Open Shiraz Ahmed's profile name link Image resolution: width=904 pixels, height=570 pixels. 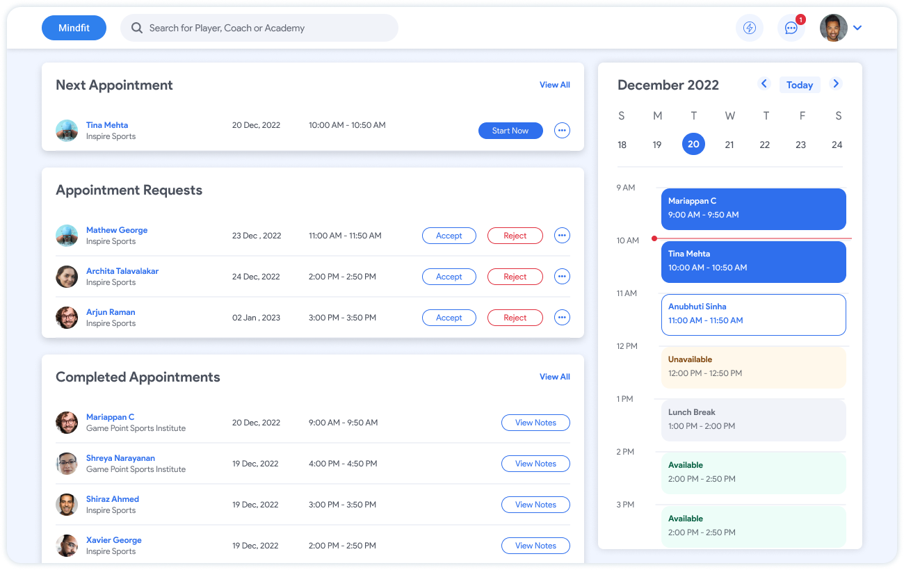pos(113,499)
